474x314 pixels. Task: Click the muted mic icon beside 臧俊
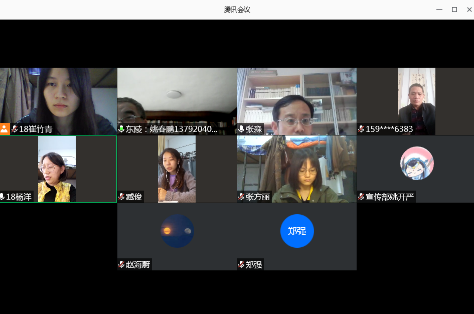point(121,197)
